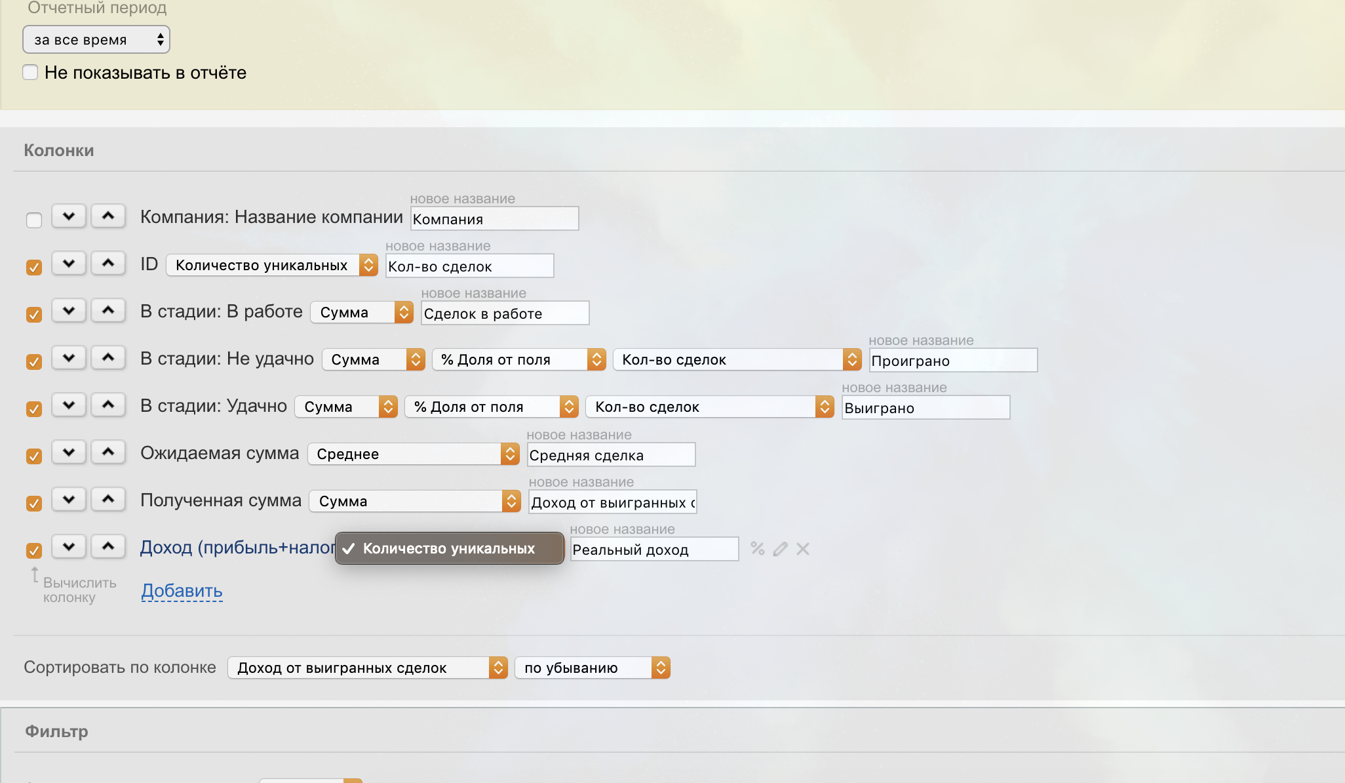This screenshot has height=783, width=1345.
Task: Move 'В стадии: В работе' row down
Action: 69,311
